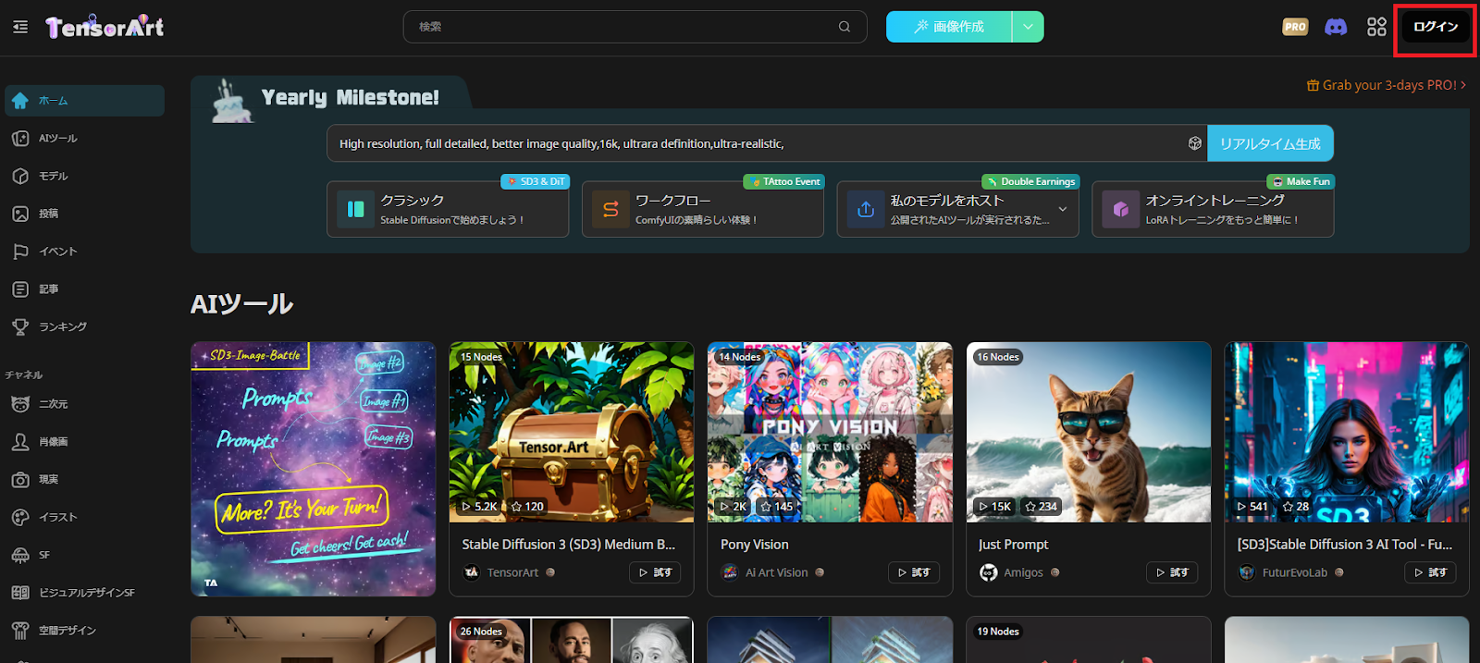Viewport: 1480px width, 663px height.
Task: Click 試す on Just Prompt card
Action: click(1172, 572)
